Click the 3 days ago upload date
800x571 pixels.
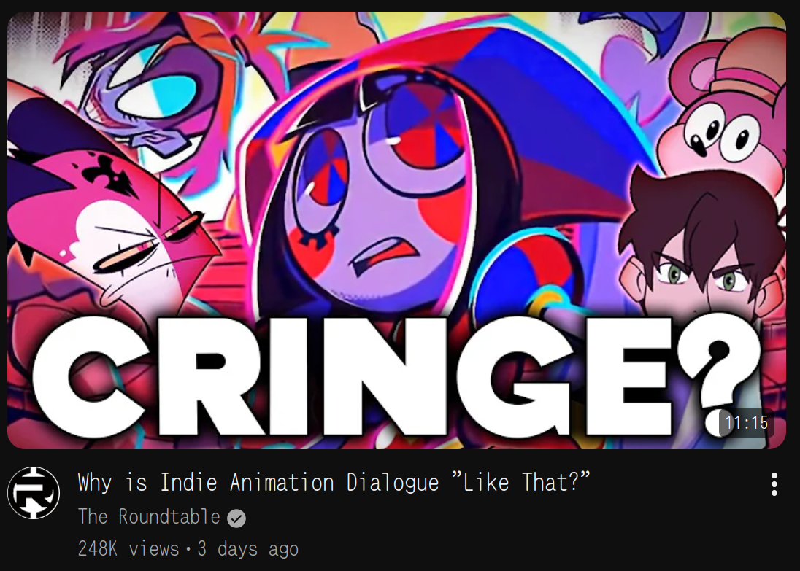(x=247, y=549)
